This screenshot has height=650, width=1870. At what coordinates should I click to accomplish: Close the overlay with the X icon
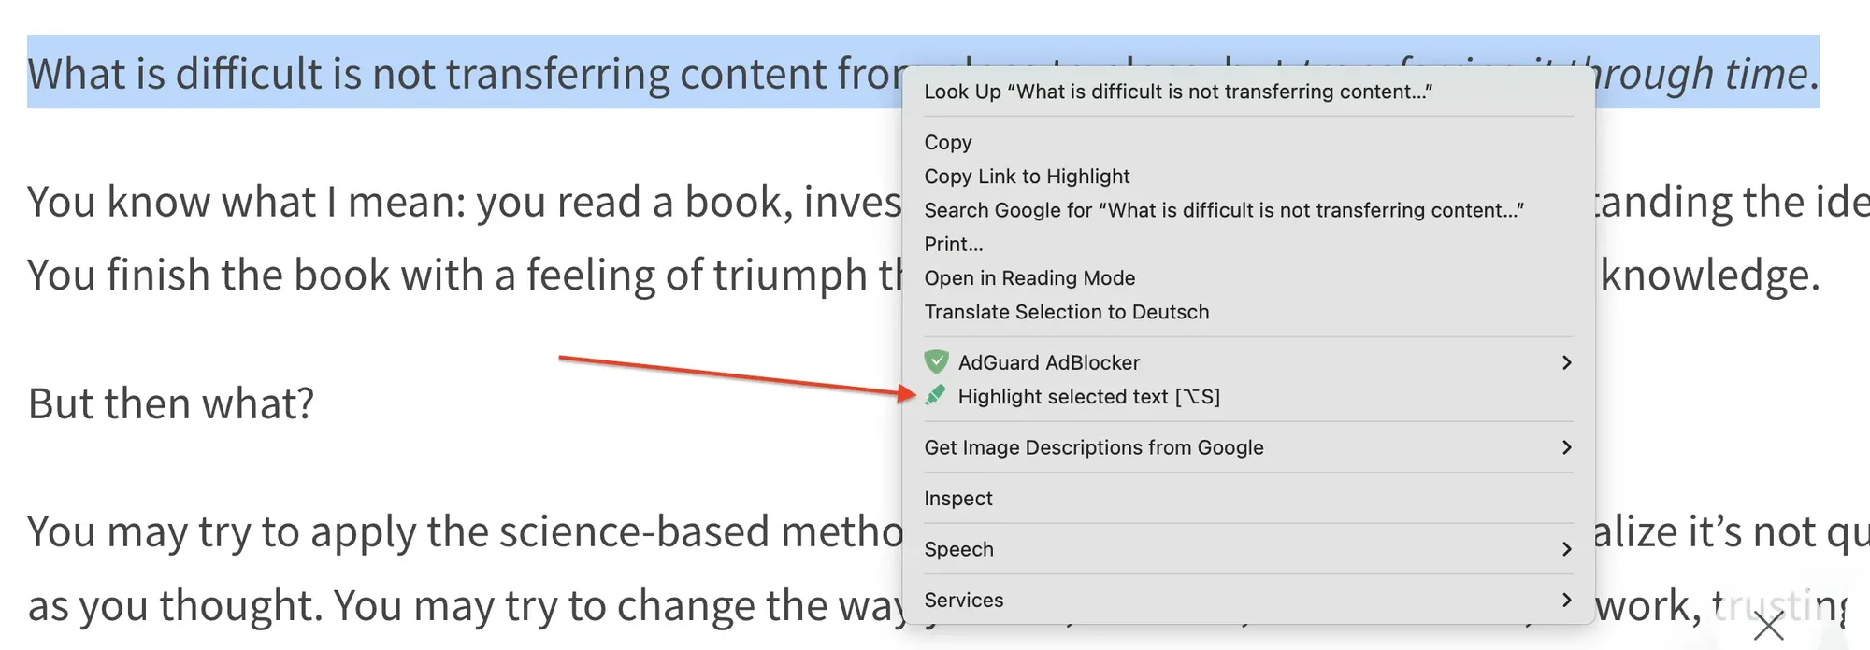coord(1769,629)
